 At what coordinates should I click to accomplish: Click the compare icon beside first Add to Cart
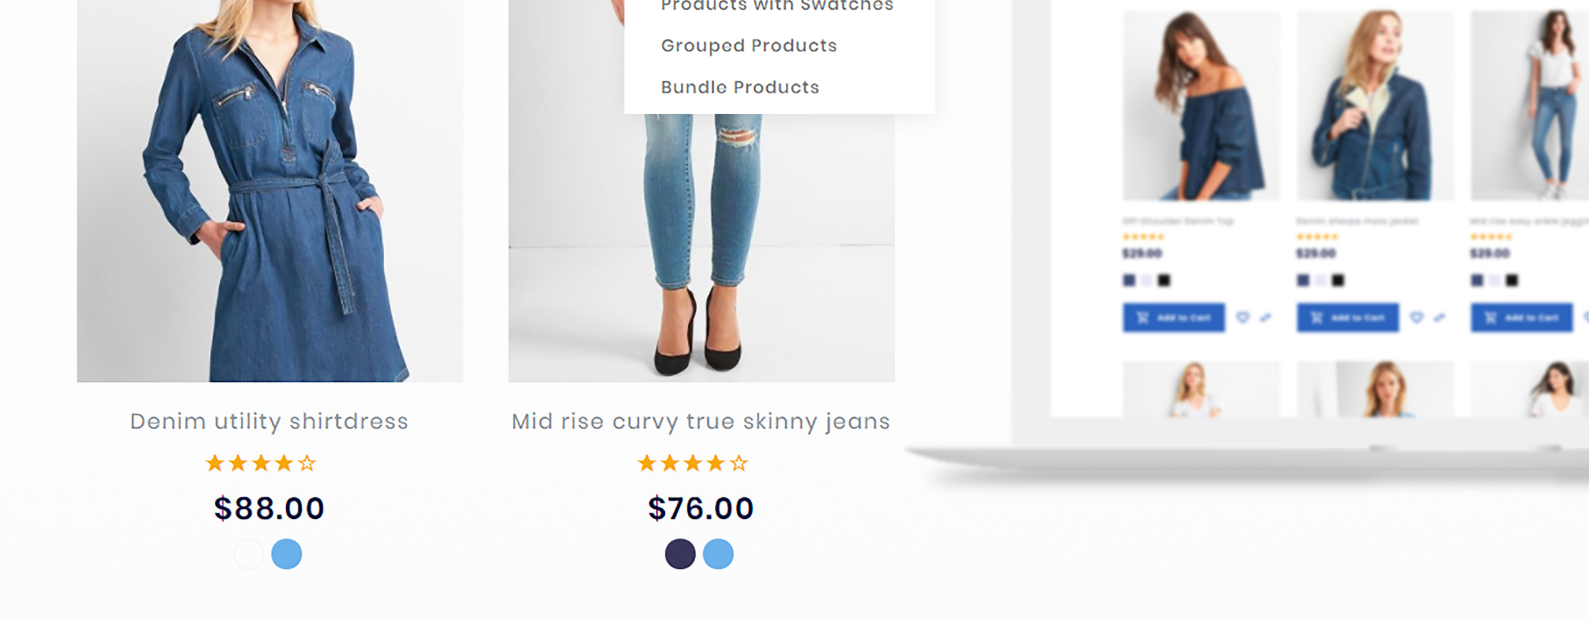pyautogui.click(x=1266, y=317)
